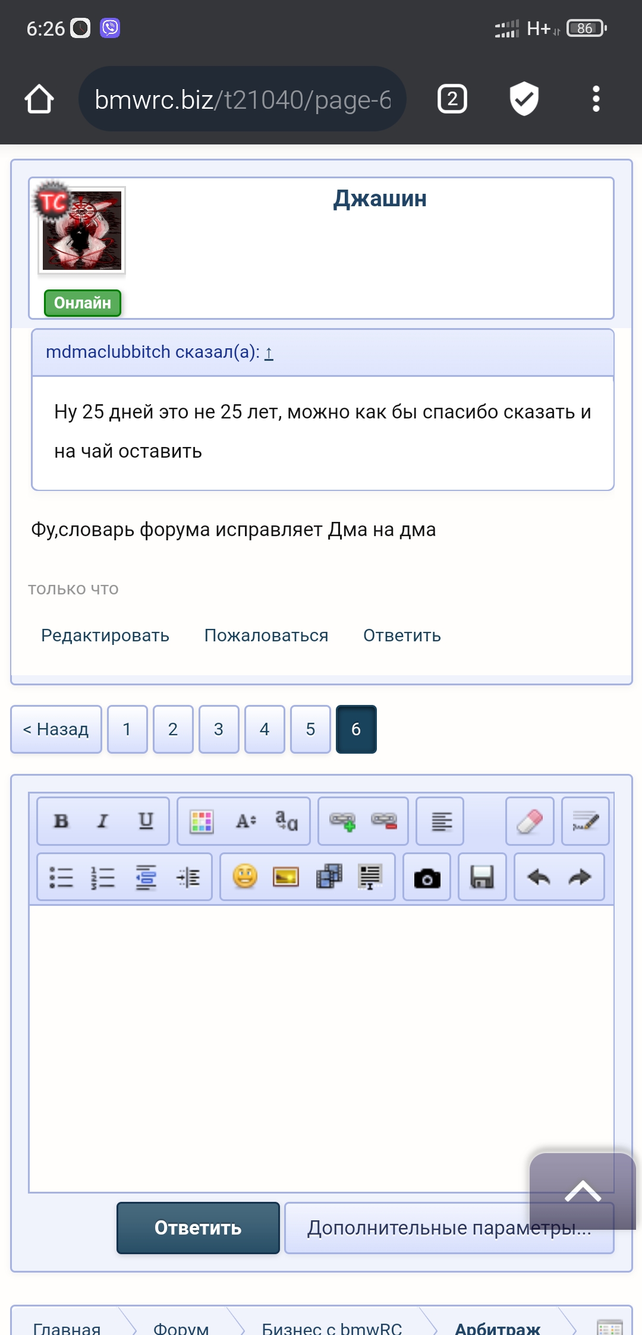Go back with the Назад pagination button

point(56,729)
